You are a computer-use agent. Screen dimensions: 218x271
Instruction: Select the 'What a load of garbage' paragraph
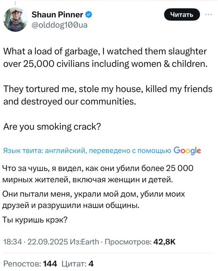pos(105,58)
